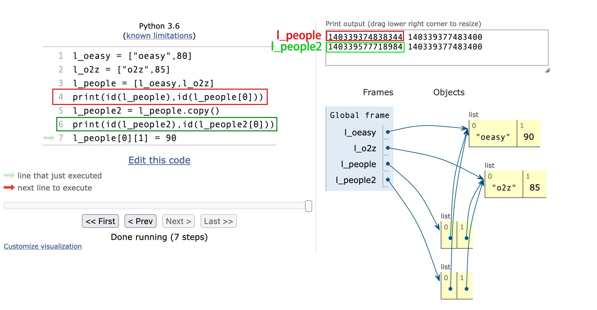The height and width of the screenshot is (310, 597).
Task: Click index 0 cell of third list
Action: [x=449, y=235]
